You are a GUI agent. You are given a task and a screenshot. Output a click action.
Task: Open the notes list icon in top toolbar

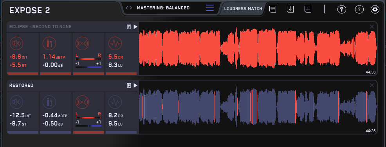tap(272, 9)
